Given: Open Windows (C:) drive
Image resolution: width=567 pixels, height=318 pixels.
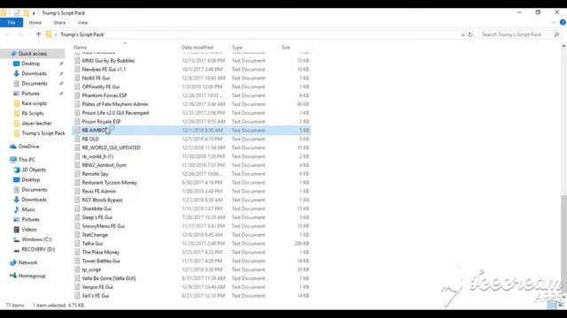Looking at the screenshot, I should (36, 239).
